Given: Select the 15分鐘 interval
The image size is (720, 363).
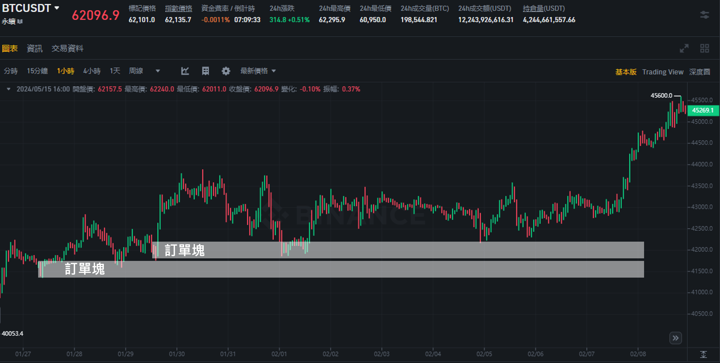Looking at the screenshot, I should point(37,71).
